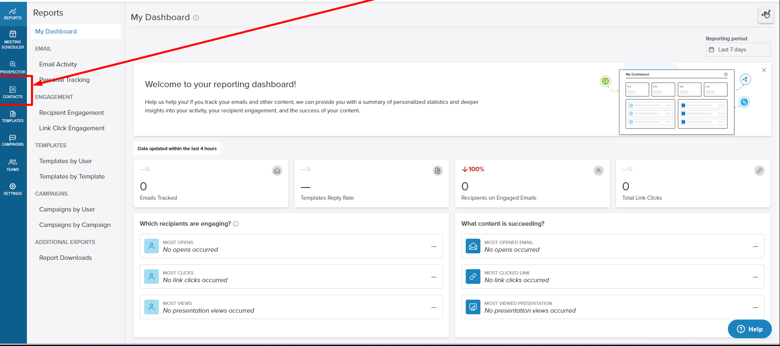Click the open envelope icon in Most Opened Email row
Screen dimensions: 780x346
(473, 246)
